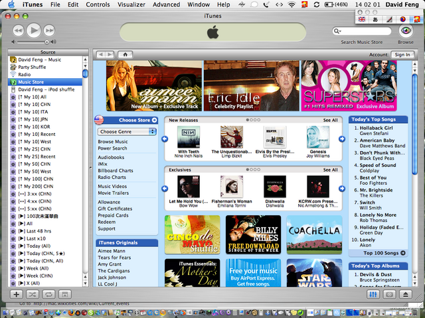Click the Previous track rewind button
Screen dimensions: 425x318
[19, 30]
